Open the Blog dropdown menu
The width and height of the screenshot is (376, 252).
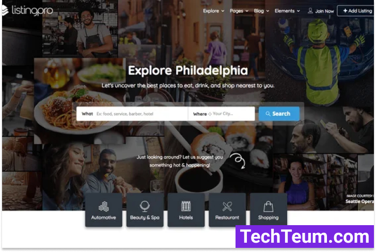pos(261,11)
